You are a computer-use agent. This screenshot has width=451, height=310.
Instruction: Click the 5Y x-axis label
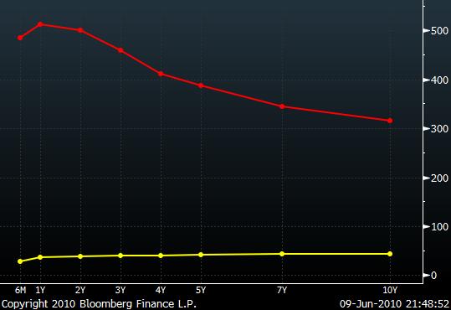(x=201, y=290)
